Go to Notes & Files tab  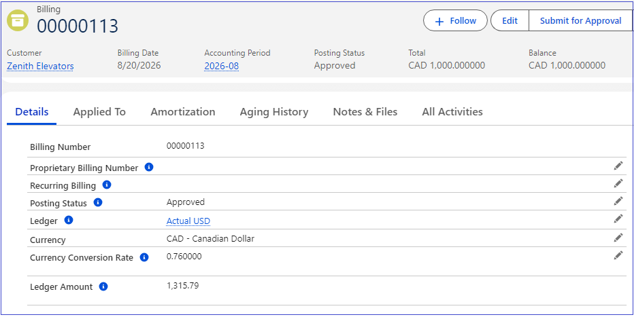tap(365, 112)
